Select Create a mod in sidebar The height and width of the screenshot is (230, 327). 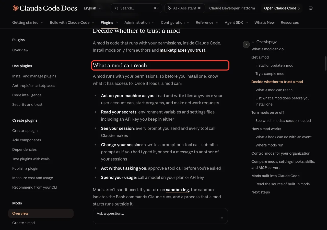pyautogui.click(x=24, y=223)
